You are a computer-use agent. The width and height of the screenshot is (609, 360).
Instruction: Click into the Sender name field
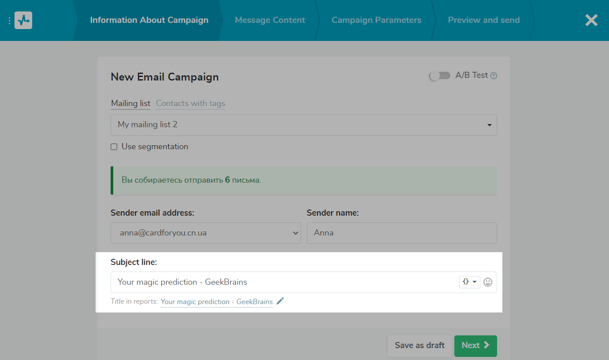tap(401, 233)
